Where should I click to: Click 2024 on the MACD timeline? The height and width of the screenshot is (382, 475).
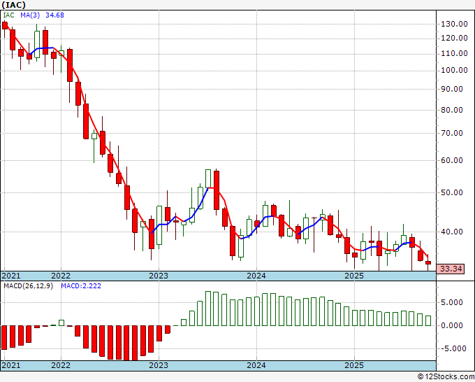(x=256, y=365)
